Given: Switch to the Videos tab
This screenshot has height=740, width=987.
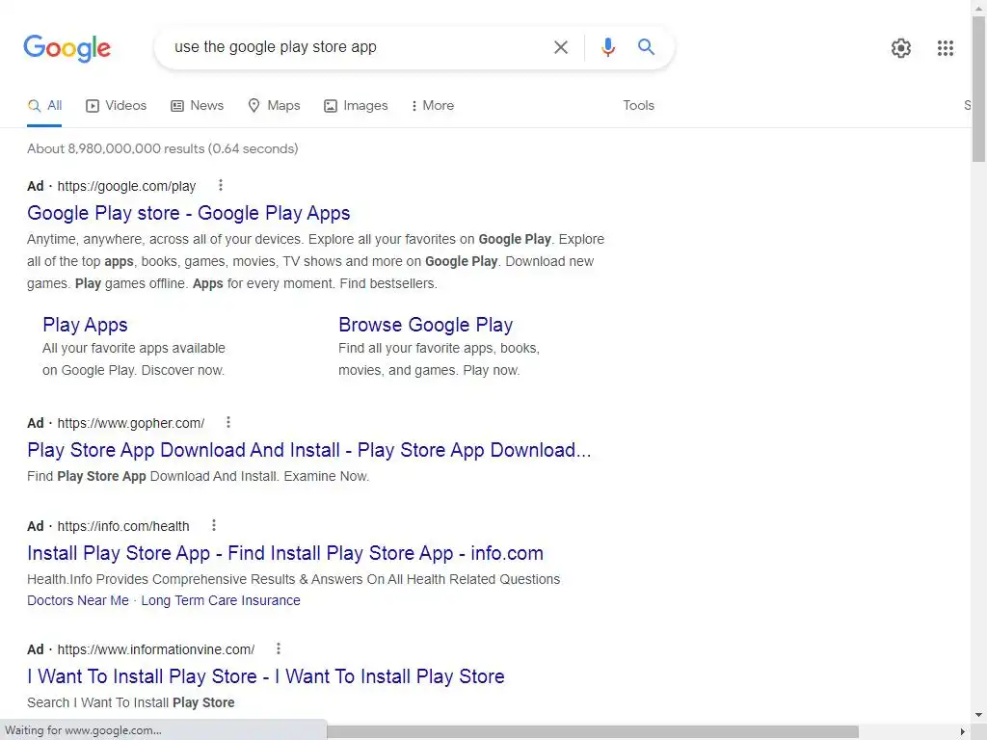Looking at the screenshot, I should click(x=117, y=106).
